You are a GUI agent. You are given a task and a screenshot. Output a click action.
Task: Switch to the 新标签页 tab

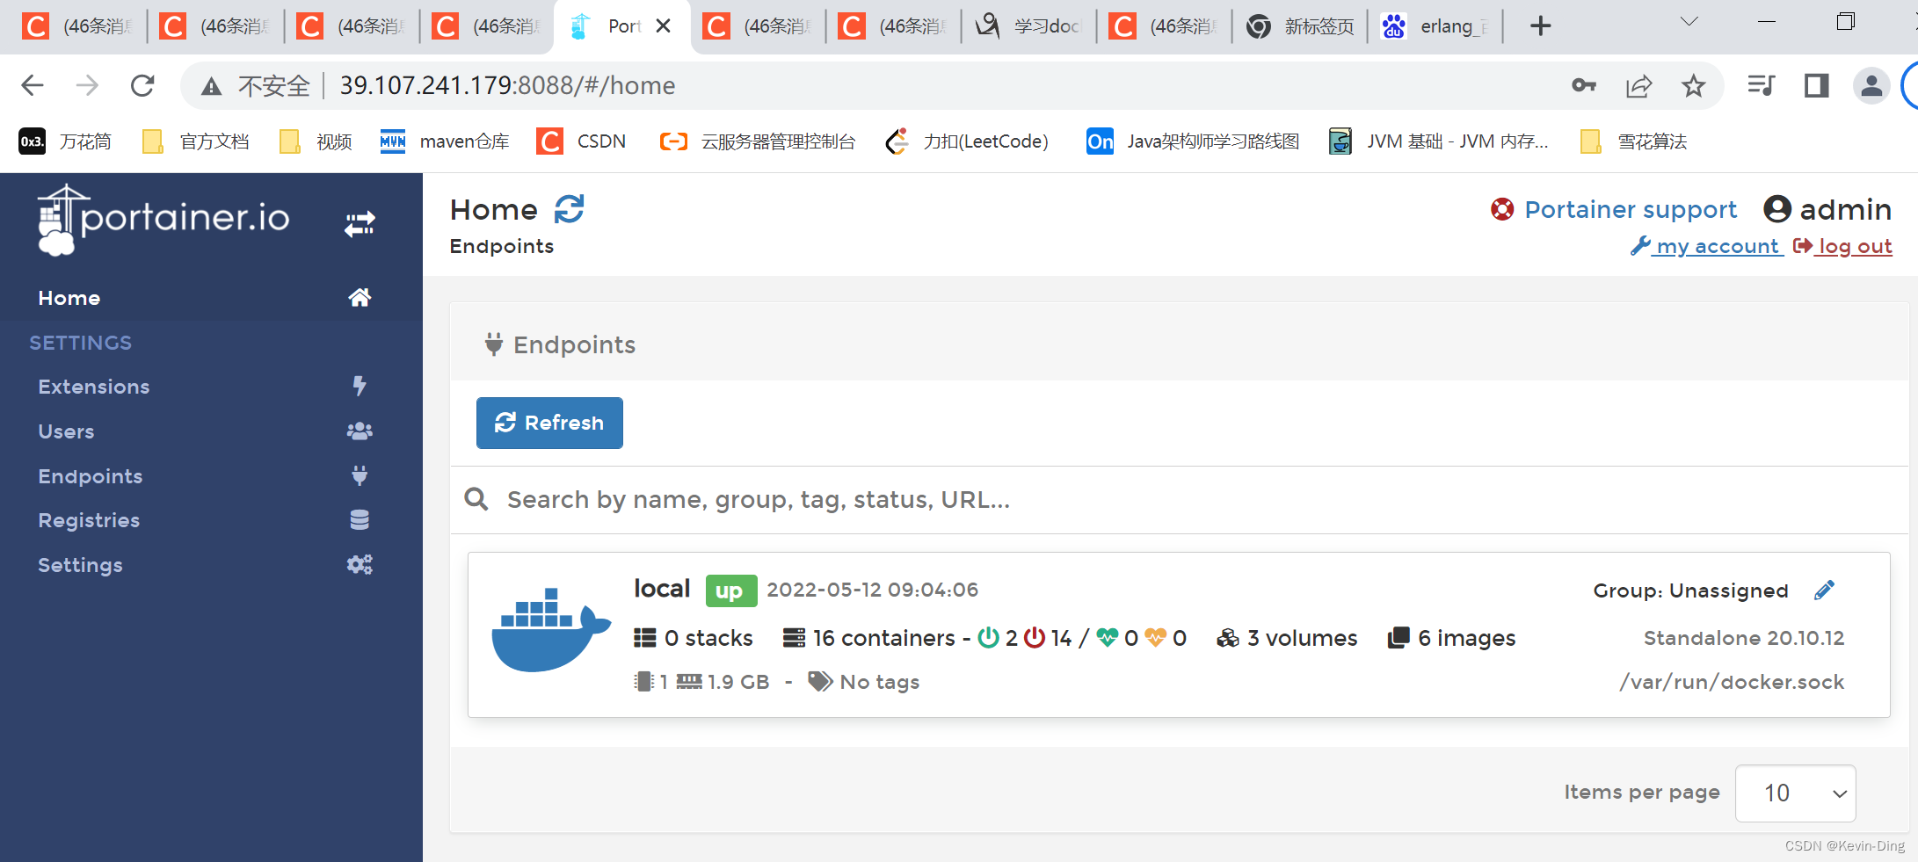click(1301, 26)
